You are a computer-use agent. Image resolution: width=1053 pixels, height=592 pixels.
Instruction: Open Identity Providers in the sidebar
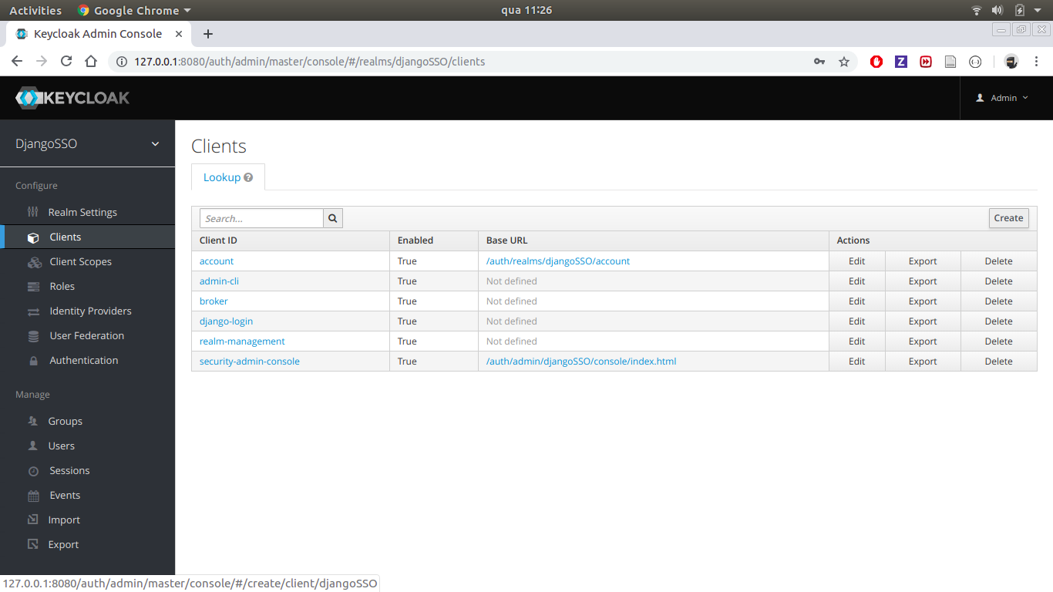point(91,311)
